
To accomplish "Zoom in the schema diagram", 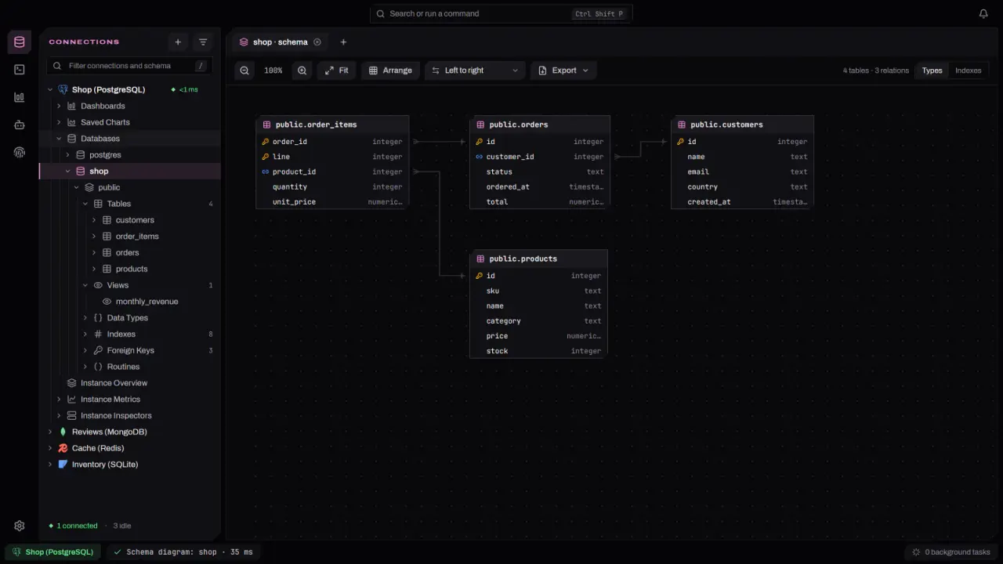I will [x=302, y=70].
